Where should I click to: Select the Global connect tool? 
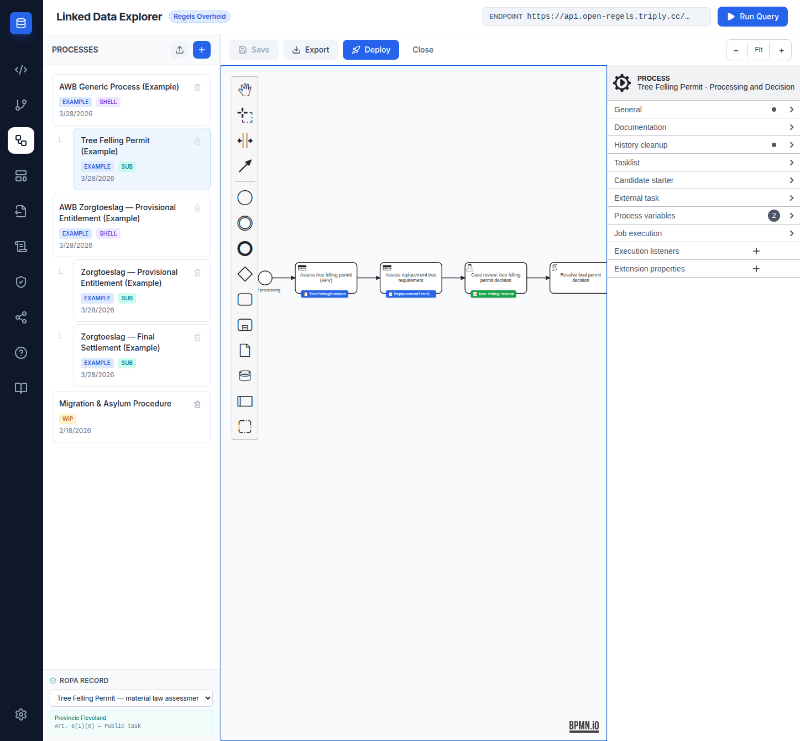point(245,166)
